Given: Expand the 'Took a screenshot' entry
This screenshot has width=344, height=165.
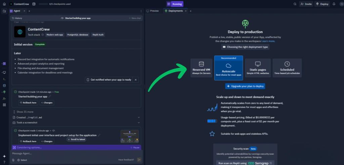Looking at the screenshot, I should tap(139, 123).
